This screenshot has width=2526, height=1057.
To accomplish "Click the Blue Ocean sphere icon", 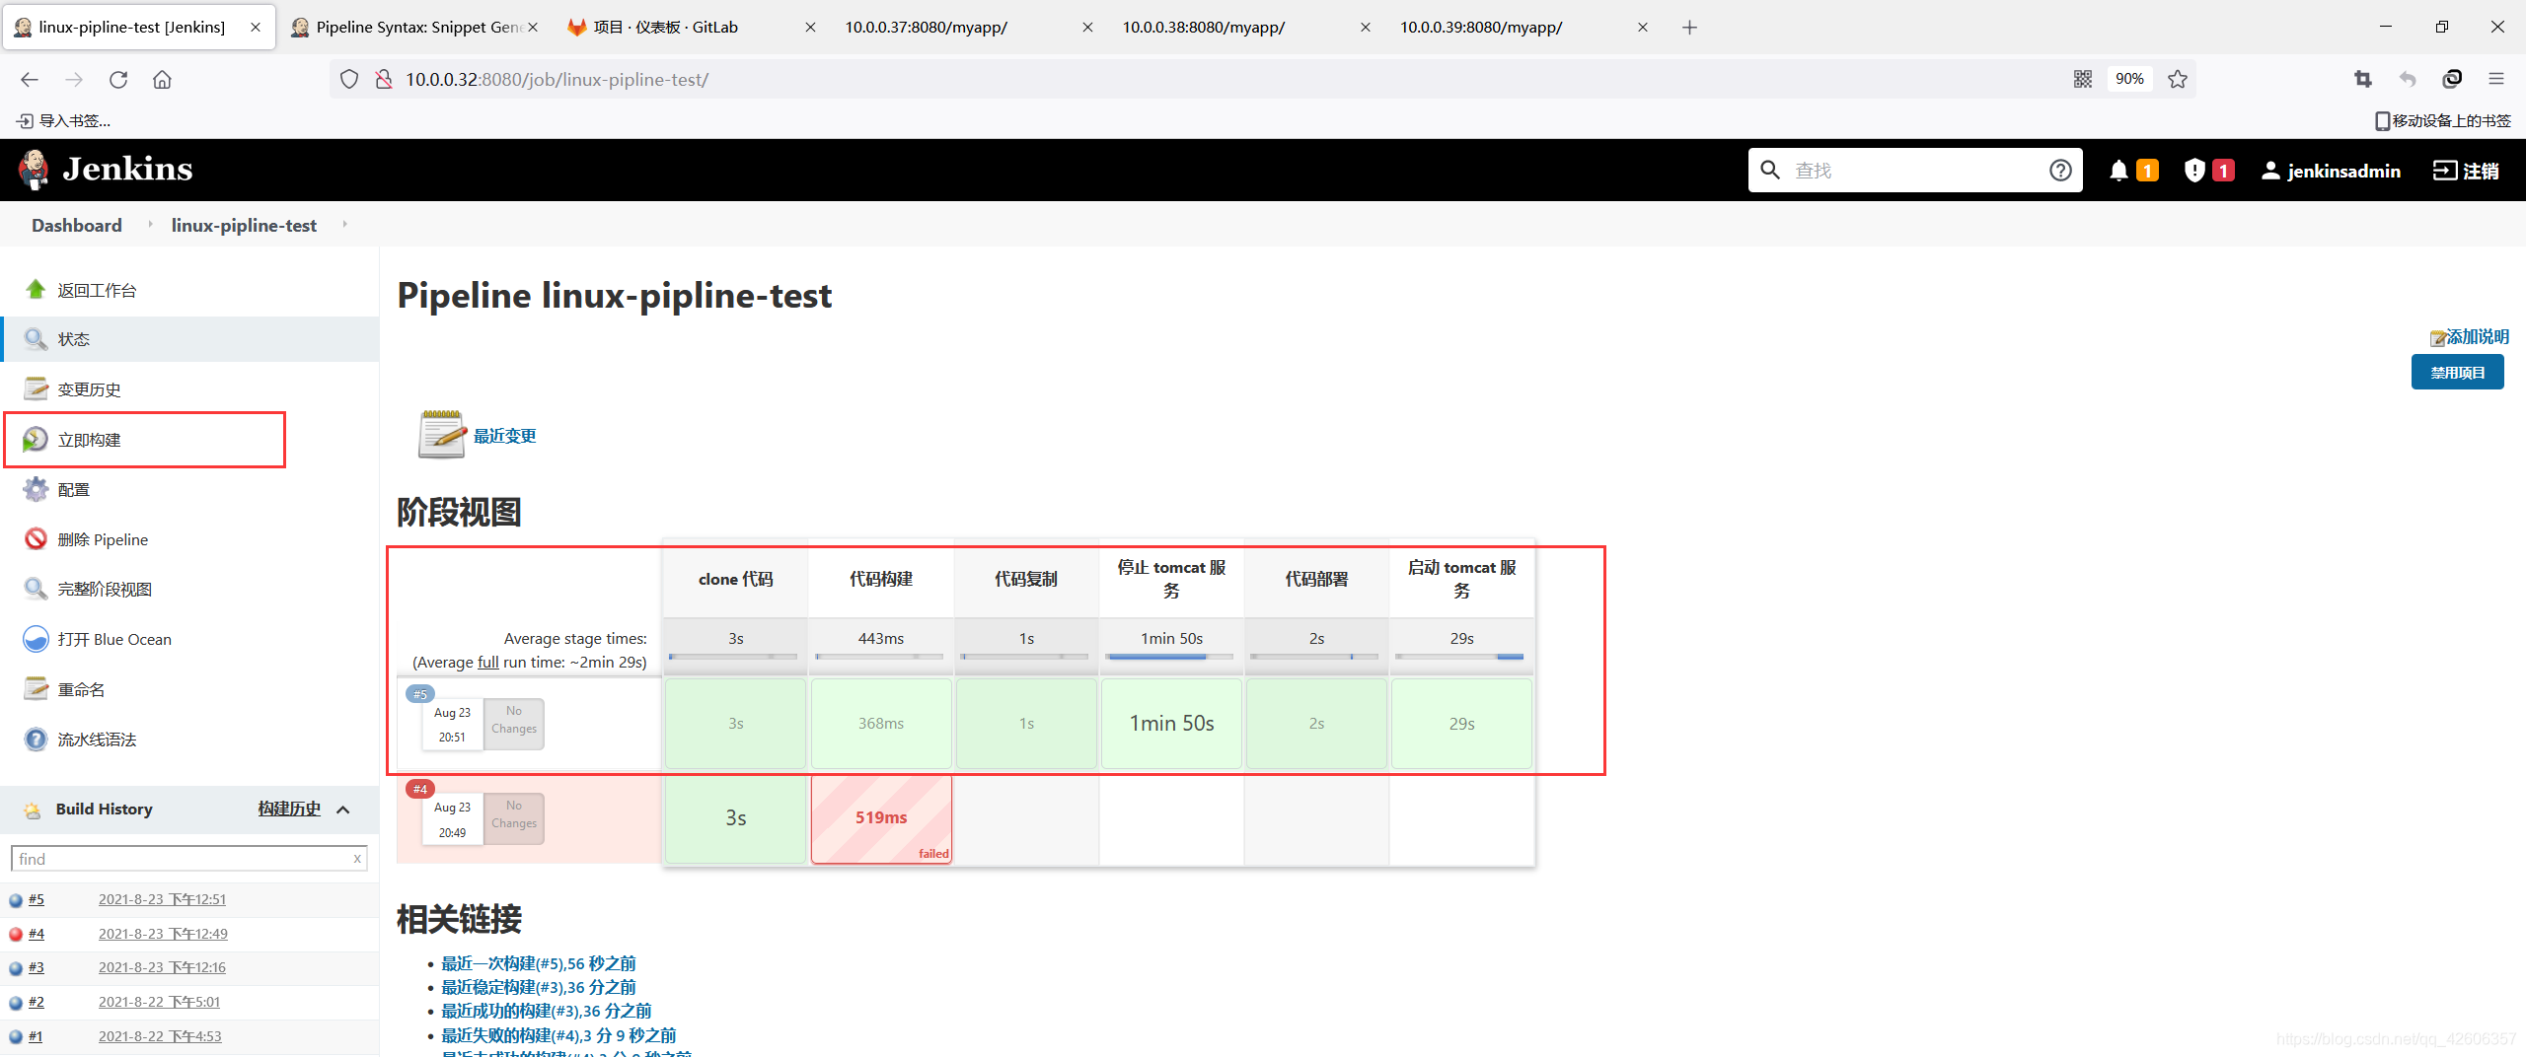I will tap(36, 639).
